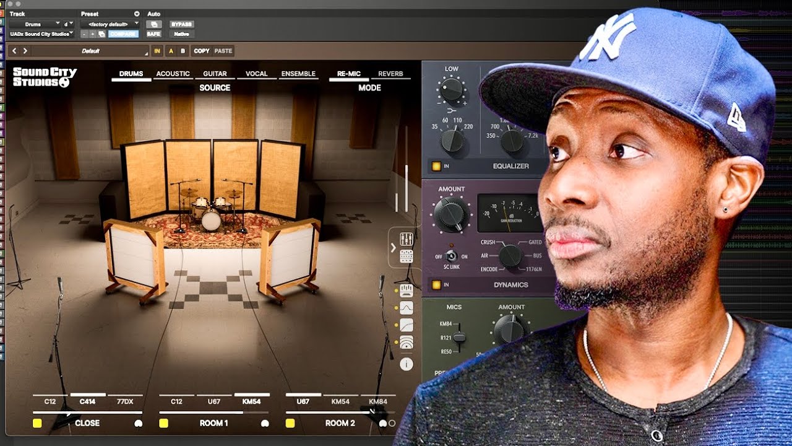
Task: Select the ENSEMBLE source tab
Action: 298,74
